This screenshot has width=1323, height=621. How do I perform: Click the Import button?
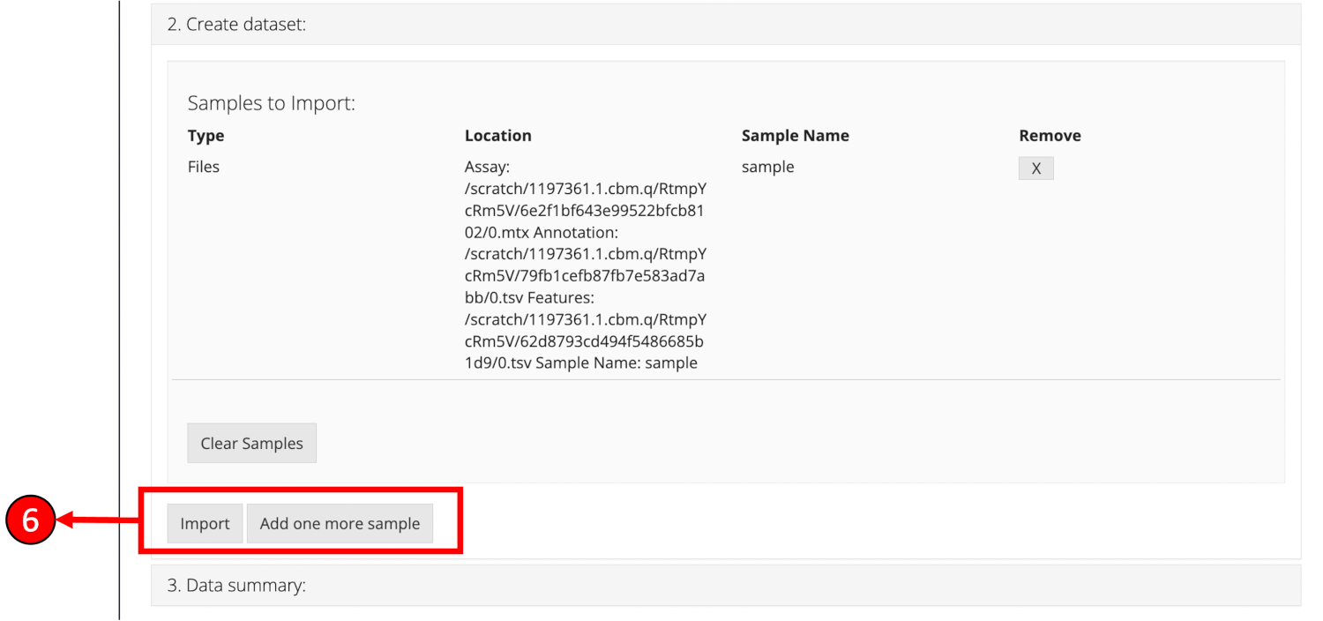(x=205, y=523)
